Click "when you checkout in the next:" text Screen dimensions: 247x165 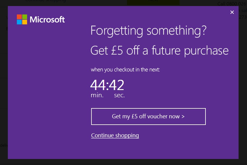pos(125,70)
